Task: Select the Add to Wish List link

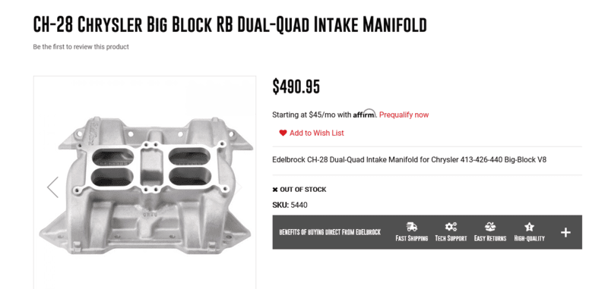Action: (x=316, y=133)
